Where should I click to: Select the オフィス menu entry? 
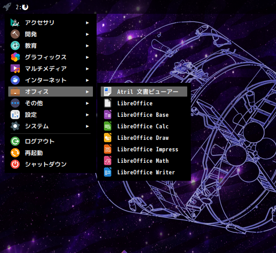(51, 92)
